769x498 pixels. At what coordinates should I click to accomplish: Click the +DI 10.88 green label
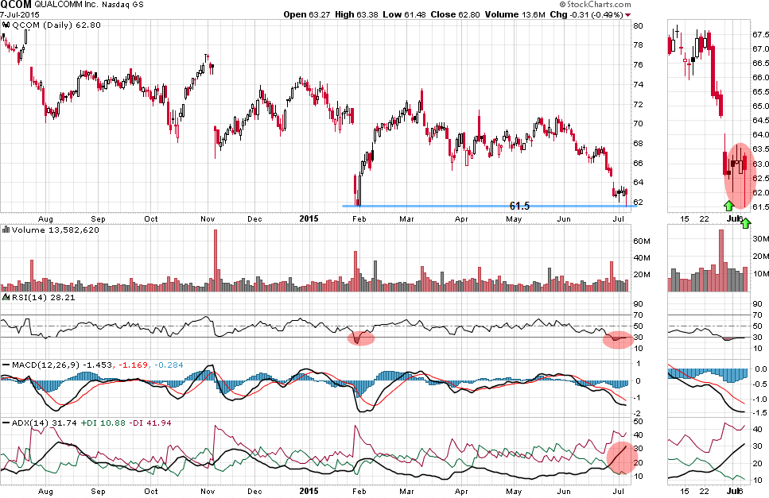tap(103, 423)
